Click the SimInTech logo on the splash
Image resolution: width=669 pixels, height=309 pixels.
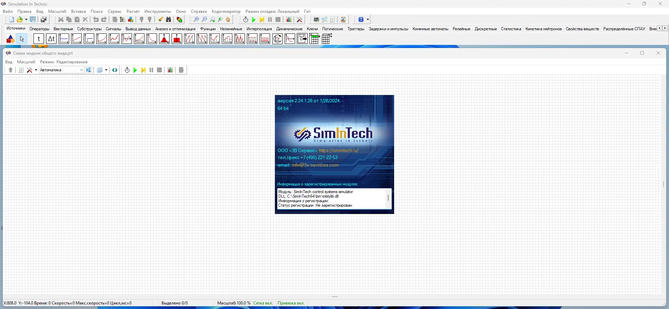333,134
